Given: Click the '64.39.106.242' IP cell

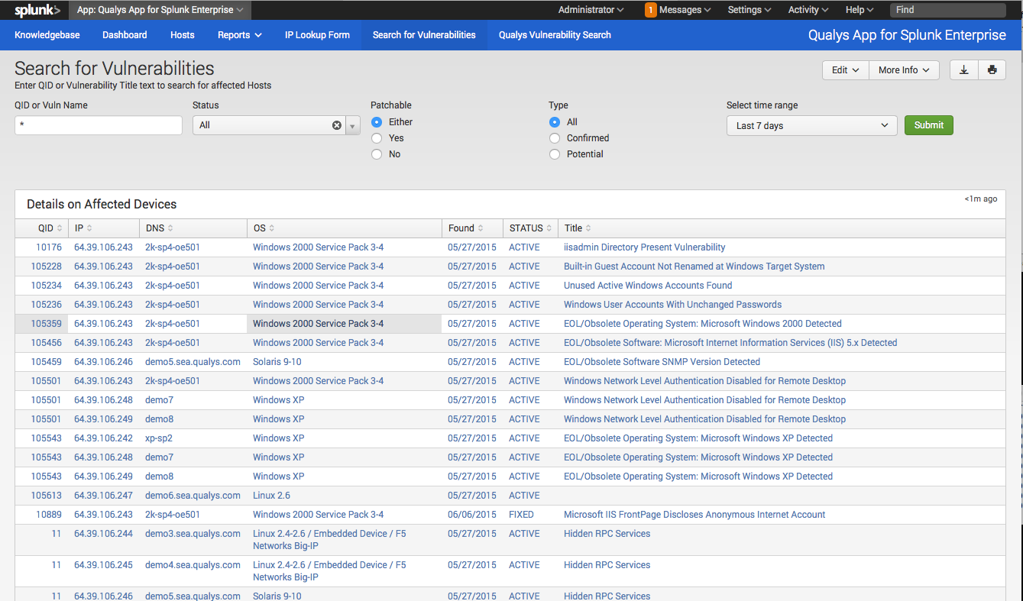Looking at the screenshot, I should point(103,438).
